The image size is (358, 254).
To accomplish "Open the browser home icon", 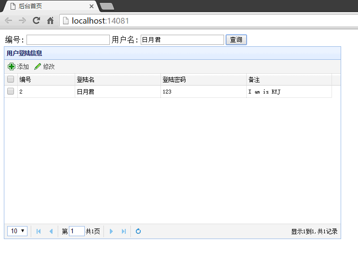I will (x=50, y=21).
